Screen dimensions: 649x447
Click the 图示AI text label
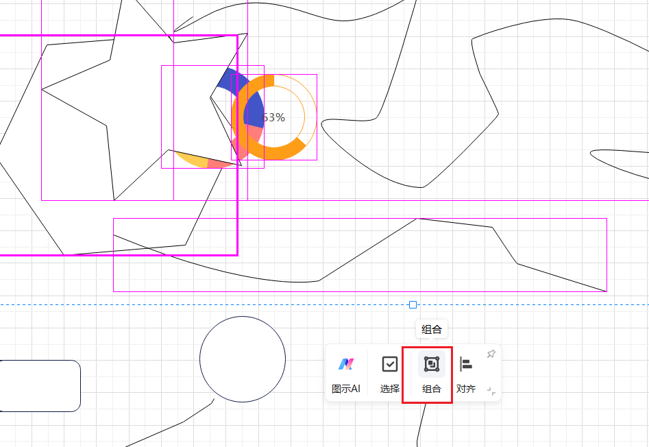346,389
